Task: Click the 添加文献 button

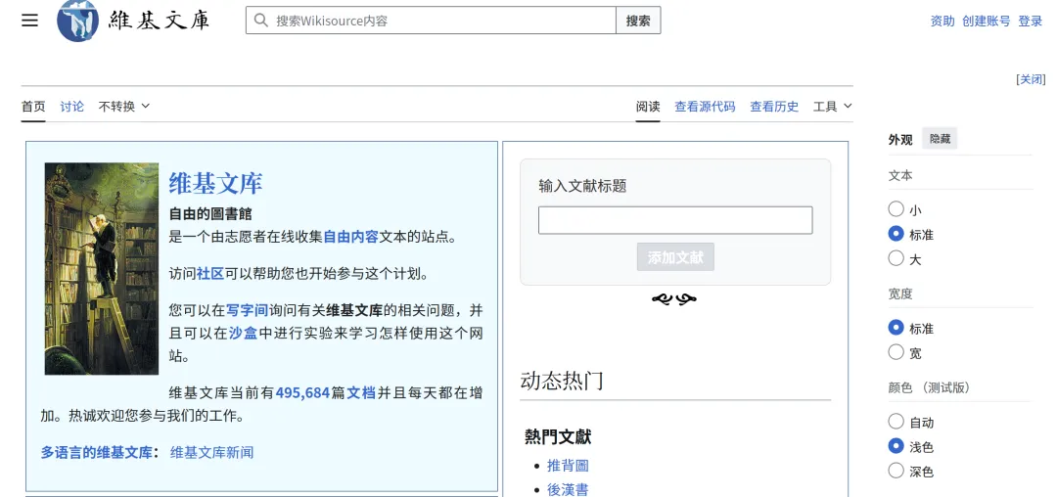Action: click(675, 257)
